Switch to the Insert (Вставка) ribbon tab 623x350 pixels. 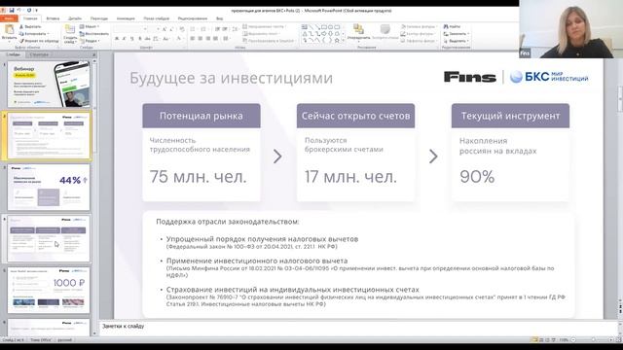pos(53,18)
